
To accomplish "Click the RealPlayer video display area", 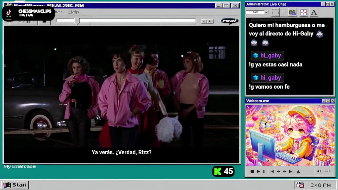I will click(x=121, y=94).
